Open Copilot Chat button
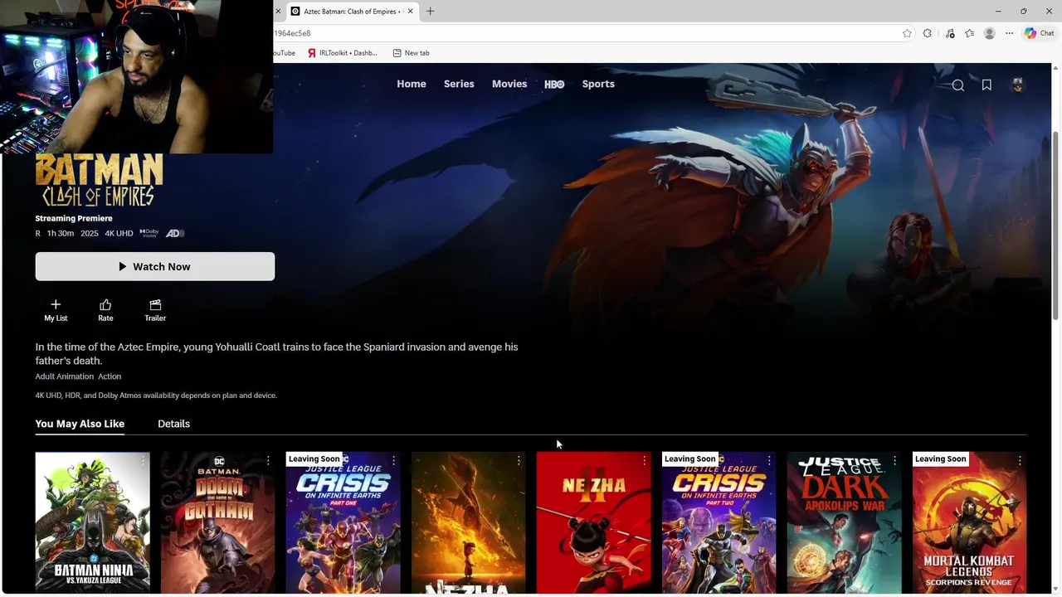Viewport: 1062px width, 597px height. point(1039,33)
